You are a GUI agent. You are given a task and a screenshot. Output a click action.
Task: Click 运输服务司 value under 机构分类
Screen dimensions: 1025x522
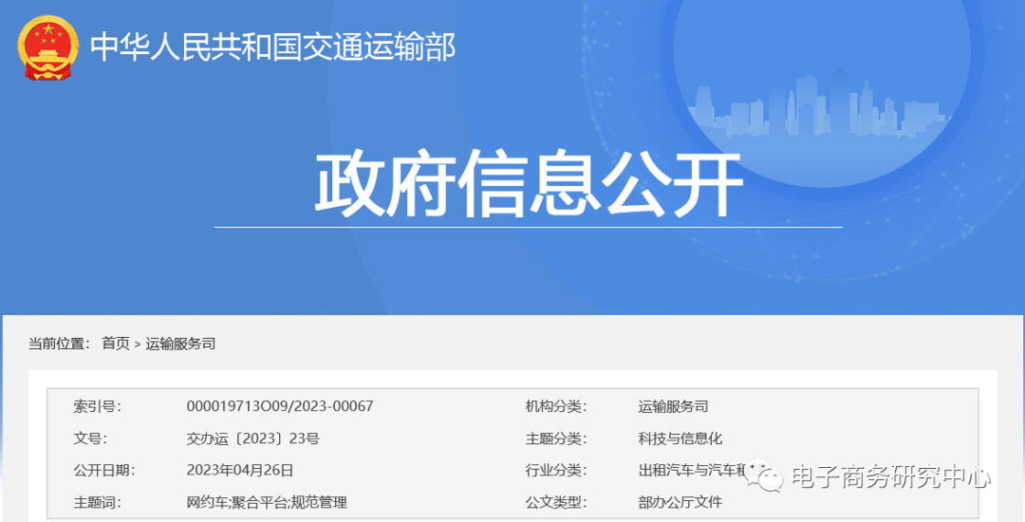click(673, 406)
